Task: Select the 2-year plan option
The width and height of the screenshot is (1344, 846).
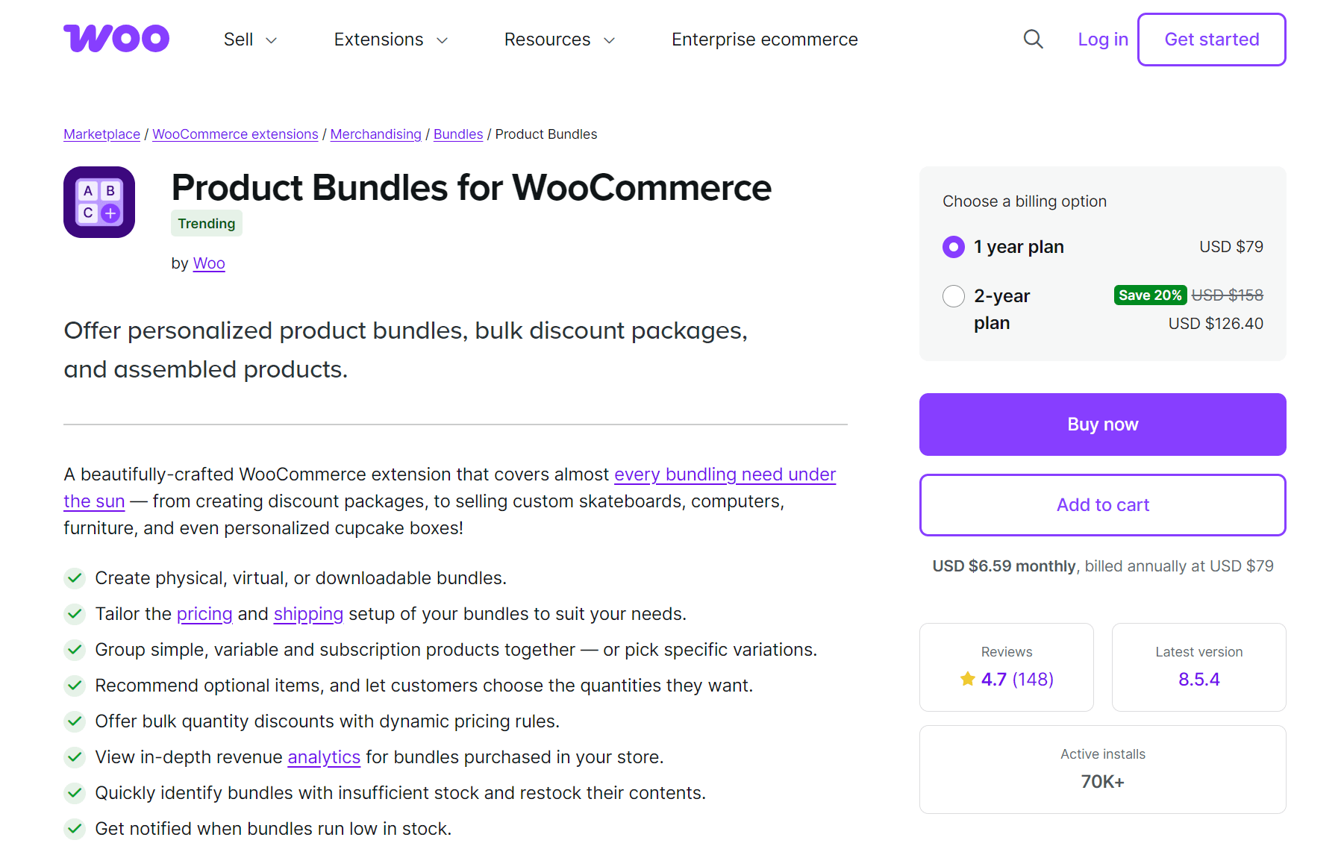Action: [x=953, y=295]
